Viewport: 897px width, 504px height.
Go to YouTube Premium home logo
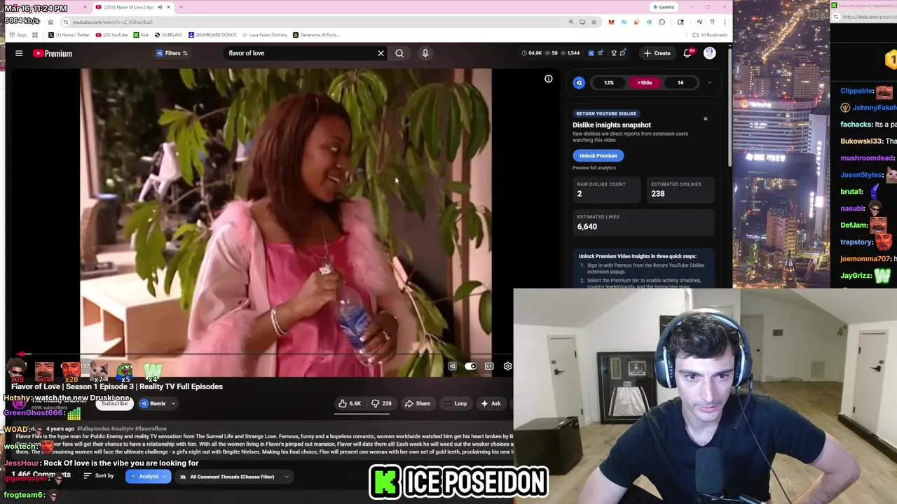(x=53, y=53)
